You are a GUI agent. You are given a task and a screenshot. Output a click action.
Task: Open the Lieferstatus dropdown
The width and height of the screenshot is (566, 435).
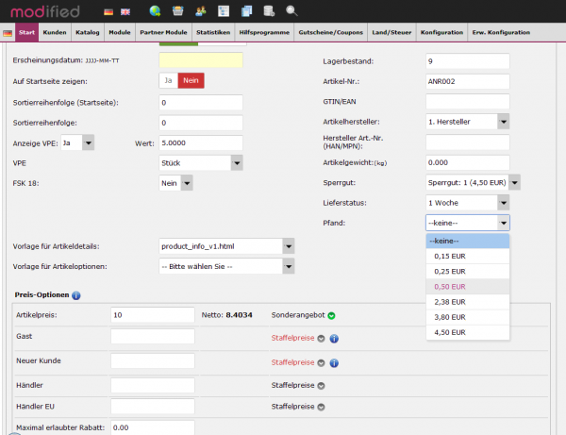(503, 203)
